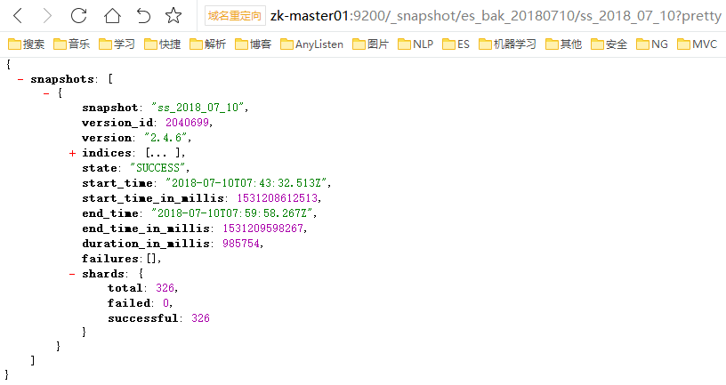Collapse the snapshots array

click(20, 80)
